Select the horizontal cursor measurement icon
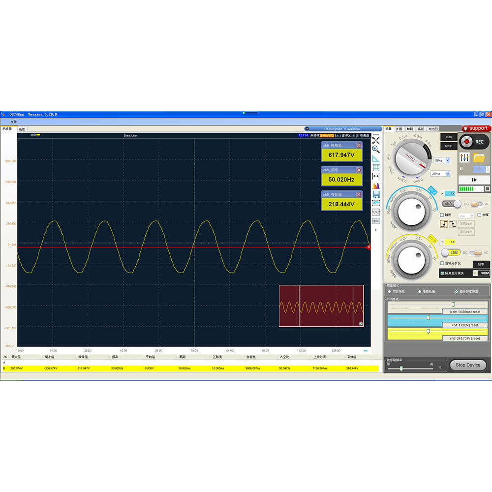Image resolution: width=492 pixels, height=492 pixels. click(x=376, y=176)
